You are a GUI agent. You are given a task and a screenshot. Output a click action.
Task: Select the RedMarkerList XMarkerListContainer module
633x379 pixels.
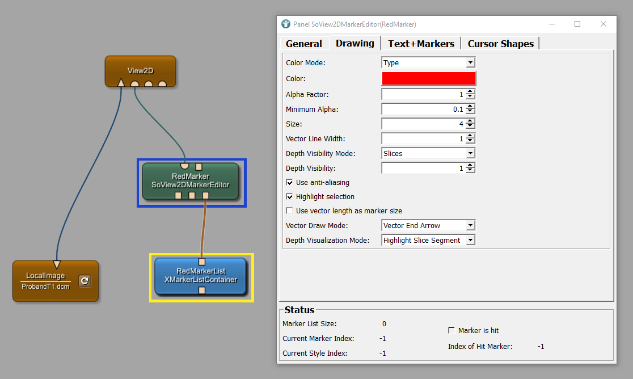(x=201, y=276)
